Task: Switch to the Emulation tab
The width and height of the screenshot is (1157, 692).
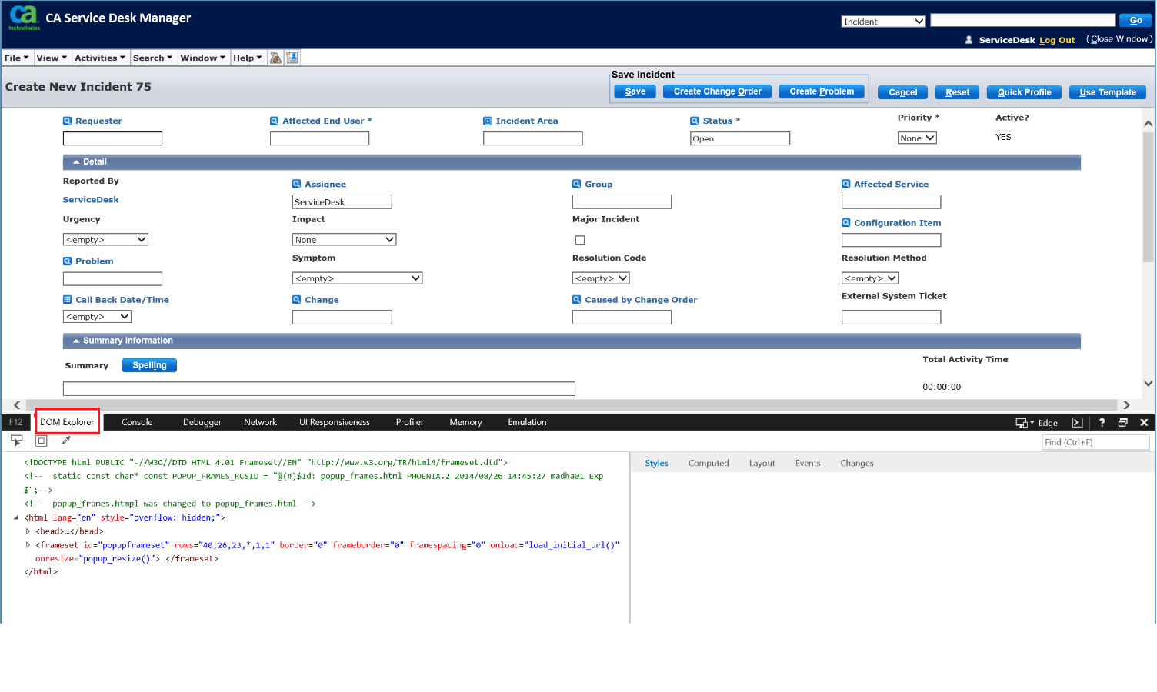Action: tap(527, 422)
